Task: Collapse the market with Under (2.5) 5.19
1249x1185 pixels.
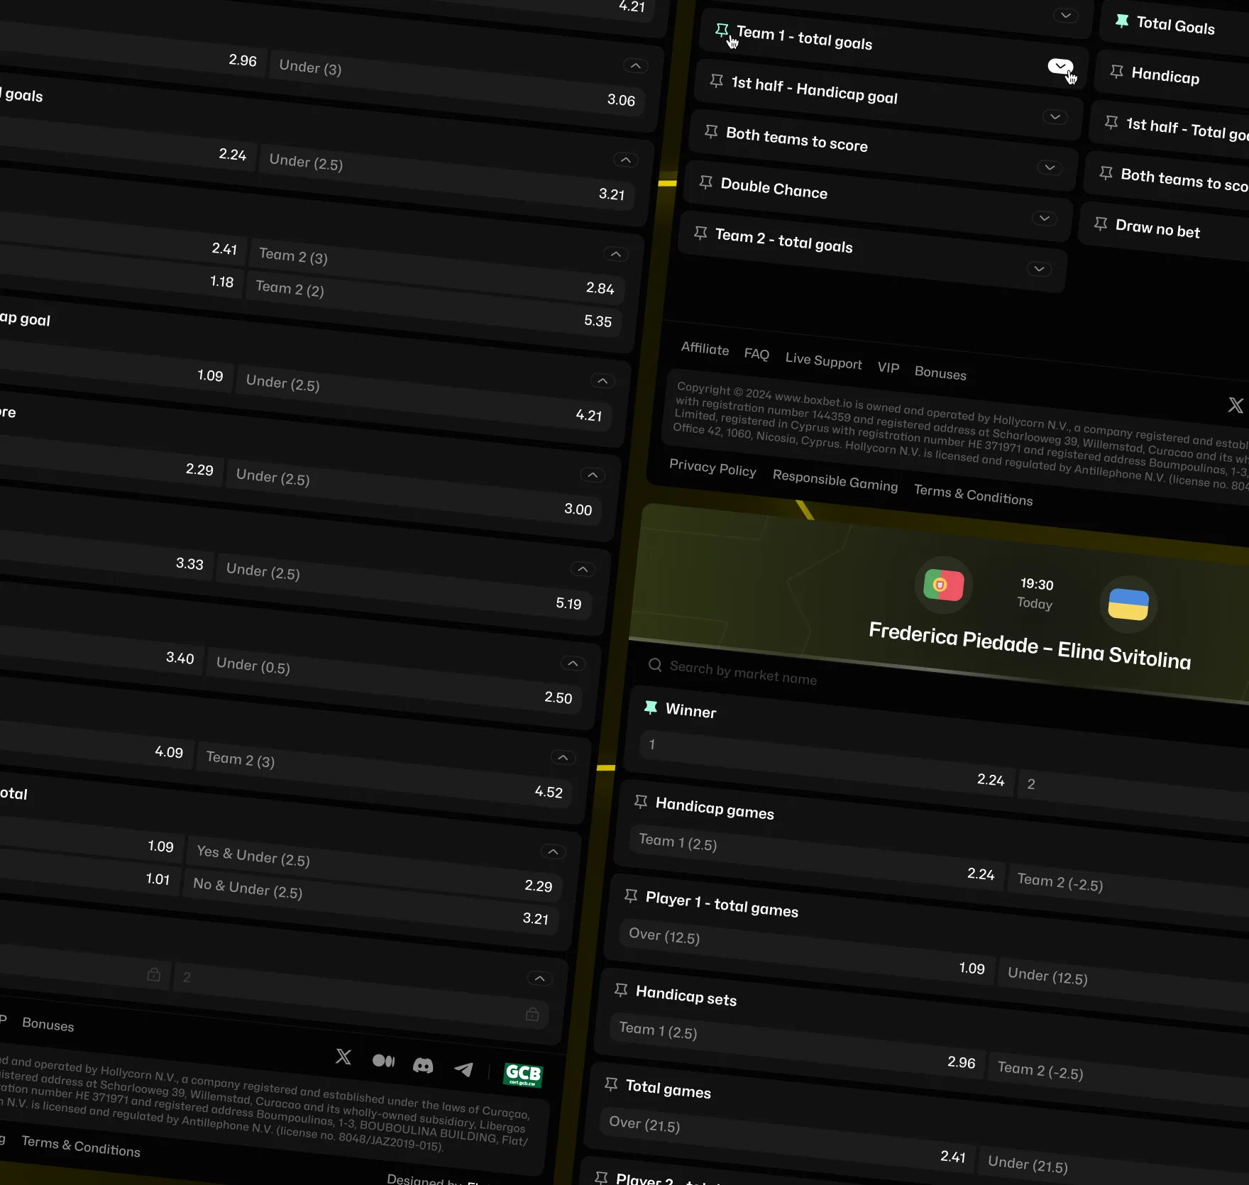Action: coord(583,569)
